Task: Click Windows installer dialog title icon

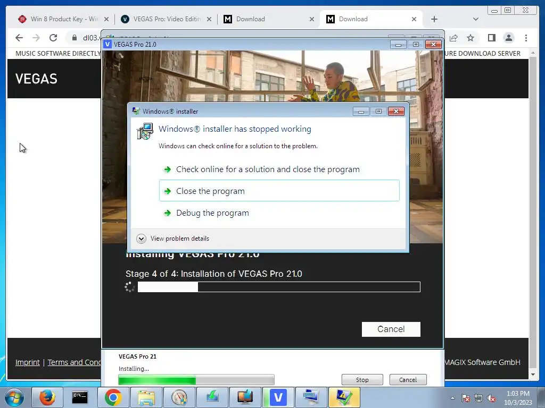Action: click(136, 111)
